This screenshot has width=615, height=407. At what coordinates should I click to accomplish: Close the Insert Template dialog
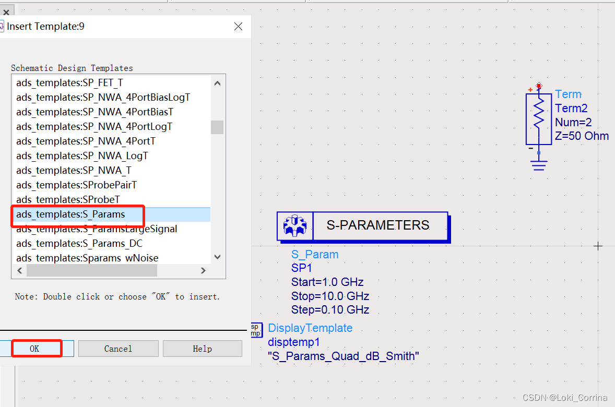point(238,26)
